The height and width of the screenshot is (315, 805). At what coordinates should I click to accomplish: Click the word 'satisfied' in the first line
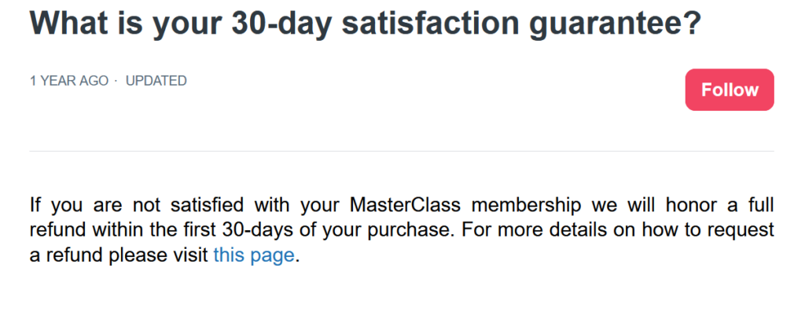click(205, 205)
